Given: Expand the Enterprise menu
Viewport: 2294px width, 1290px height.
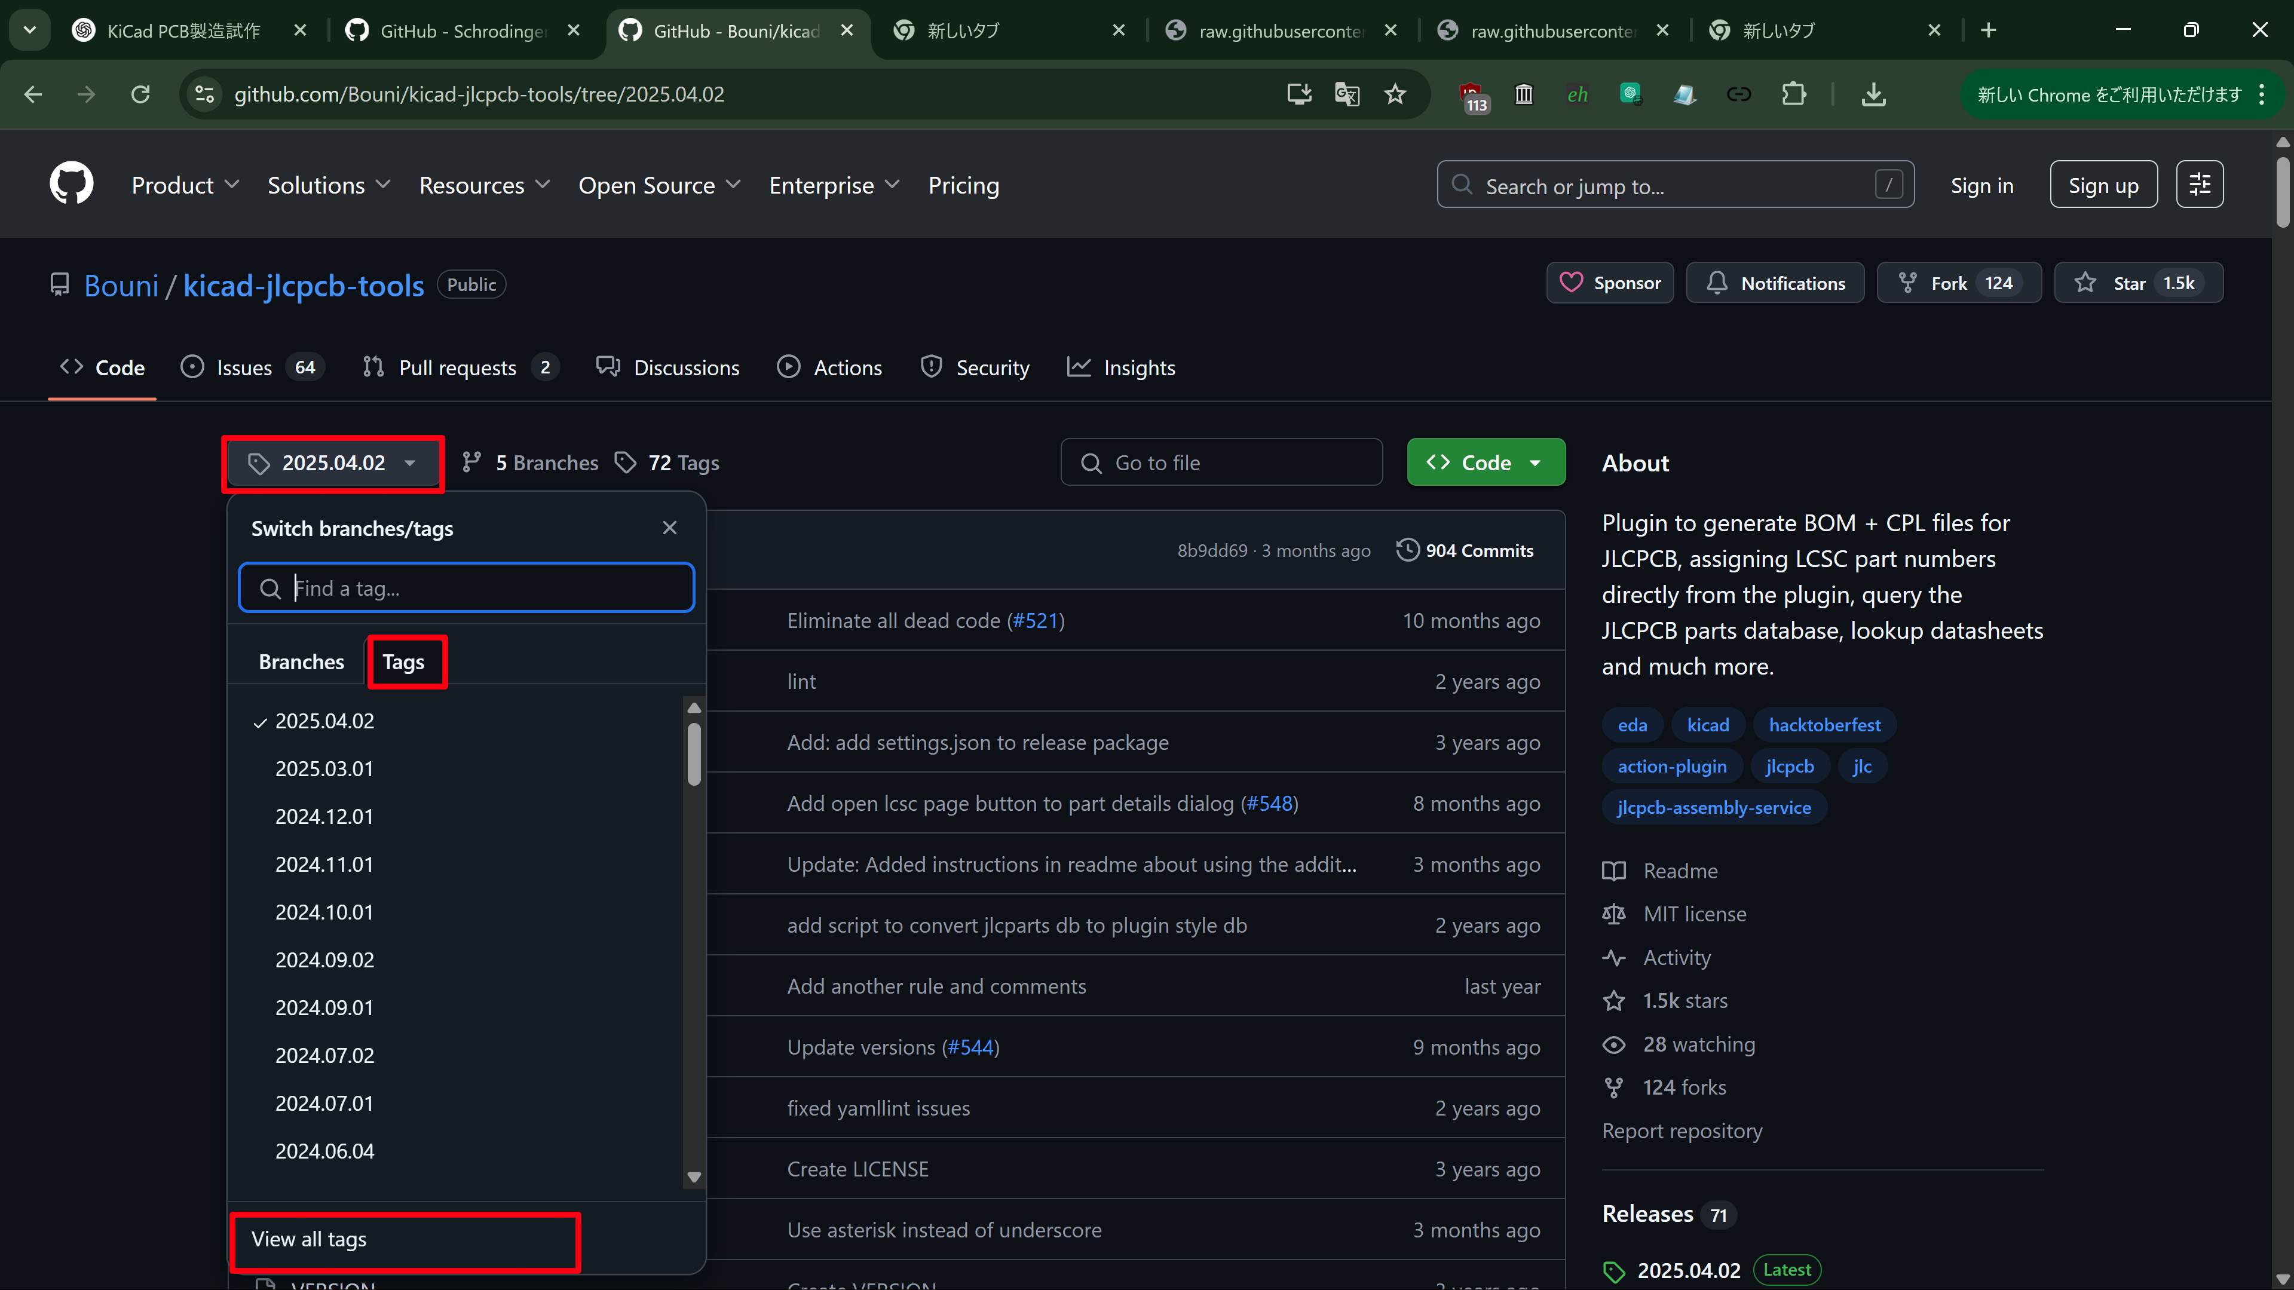Looking at the screenshot, I should 834,185.
